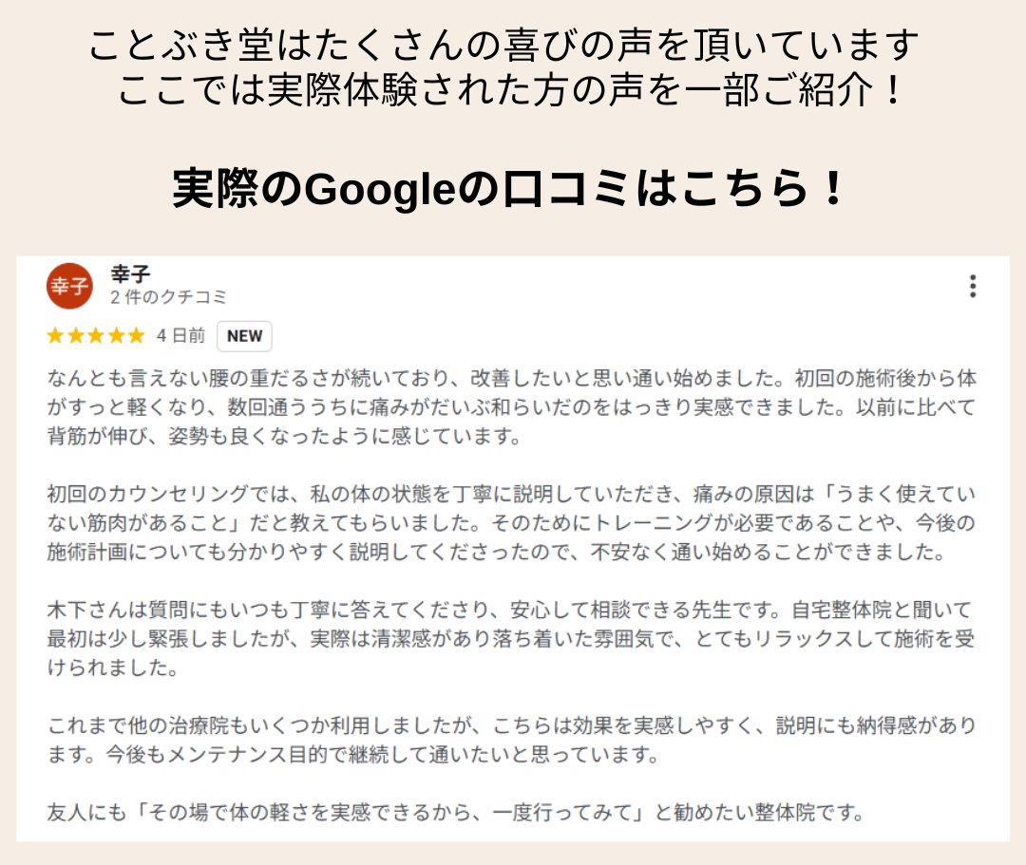Click the 幸子 reviewer avatar icon

tap(69, 287)
